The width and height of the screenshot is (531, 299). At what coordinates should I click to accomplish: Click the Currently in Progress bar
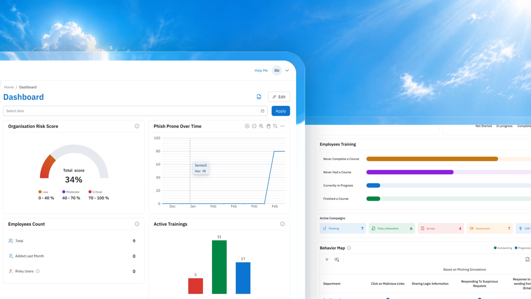click(x=373, y=185)
